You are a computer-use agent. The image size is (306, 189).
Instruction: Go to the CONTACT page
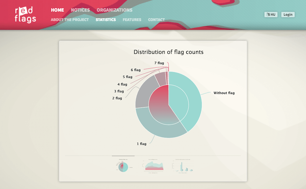(x=156, y=20)
